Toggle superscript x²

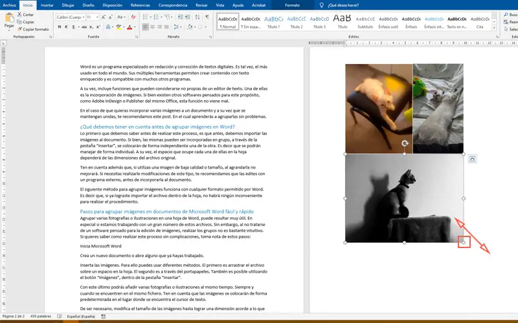[x=98, y=27]
